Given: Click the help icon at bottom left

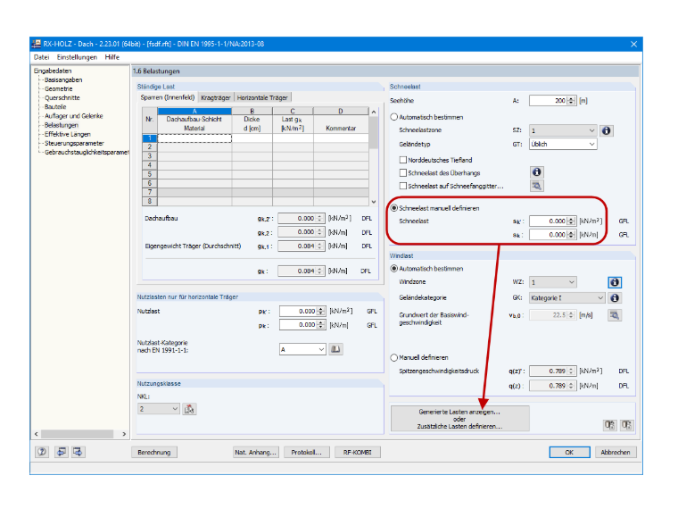Looking at the screenshot, I should (42, 452).
